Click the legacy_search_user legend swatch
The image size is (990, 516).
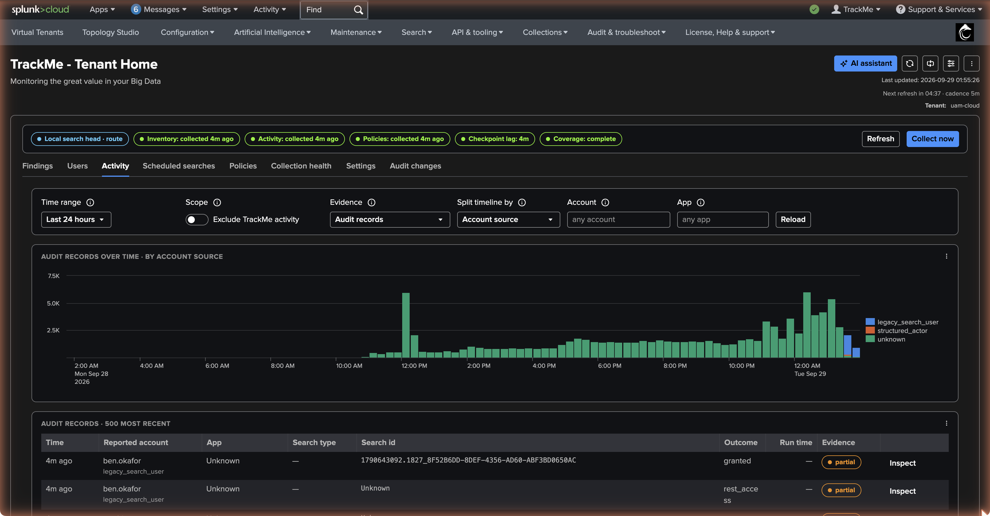(x=870, y=322)
